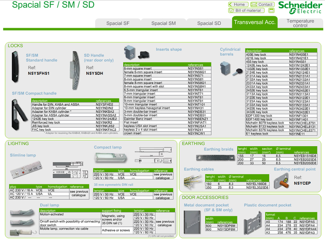The height and width of the screenshot is (240, 325).
Task: Open the Spacial SF tab
Action: (118, 23)
